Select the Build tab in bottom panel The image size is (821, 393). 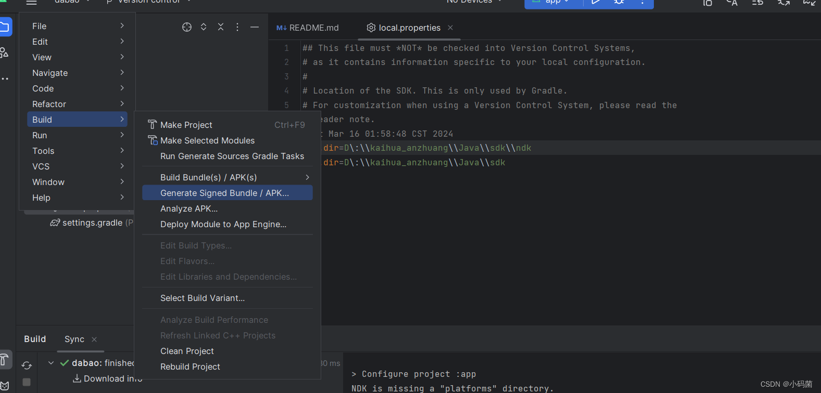[x=35, y=339]
